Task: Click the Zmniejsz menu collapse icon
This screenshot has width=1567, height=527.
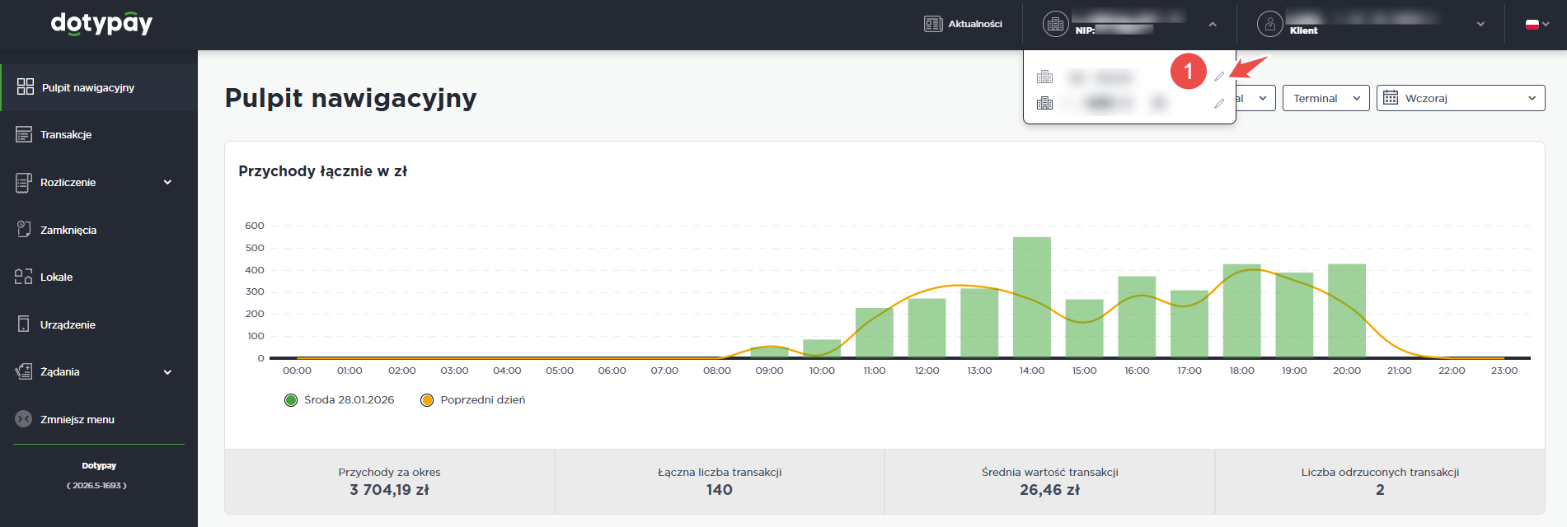Action: [24, 419]
